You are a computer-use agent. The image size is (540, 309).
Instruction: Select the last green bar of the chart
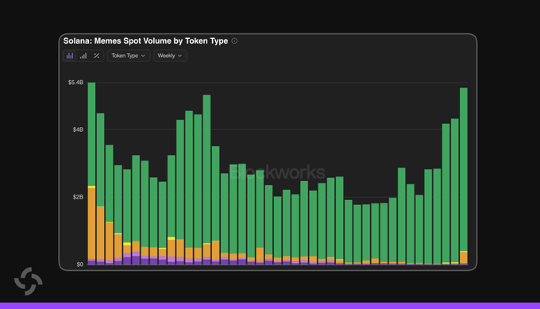[x=464, y=169]
